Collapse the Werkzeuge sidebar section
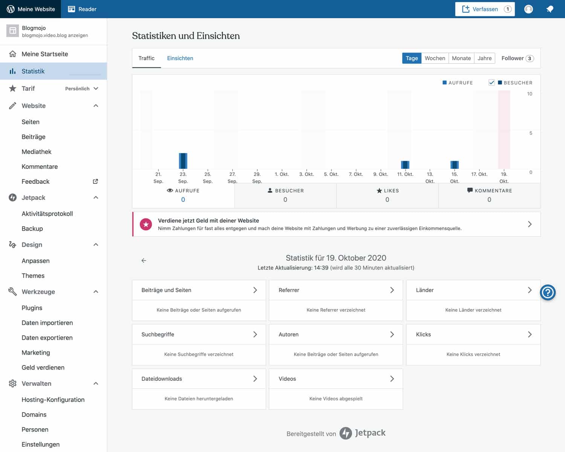The height and width of the screenshot is (452, 565). (x=96, y=292)
